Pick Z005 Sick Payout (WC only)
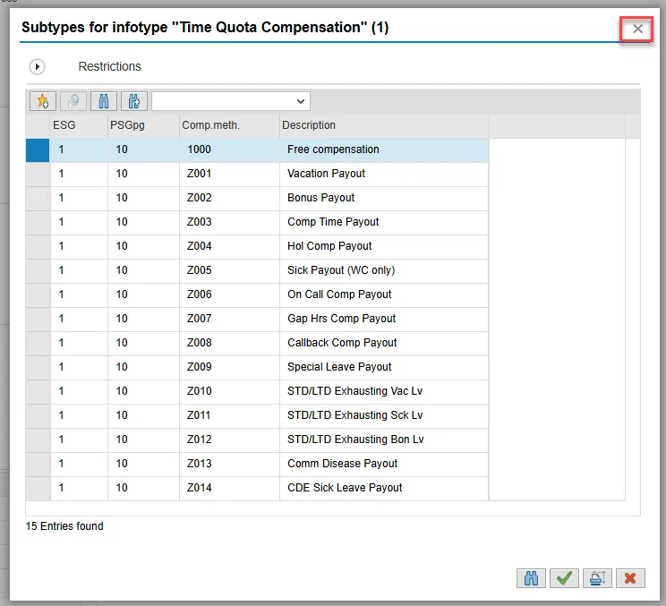Screen dimensions: 666x606 point(340,270)
